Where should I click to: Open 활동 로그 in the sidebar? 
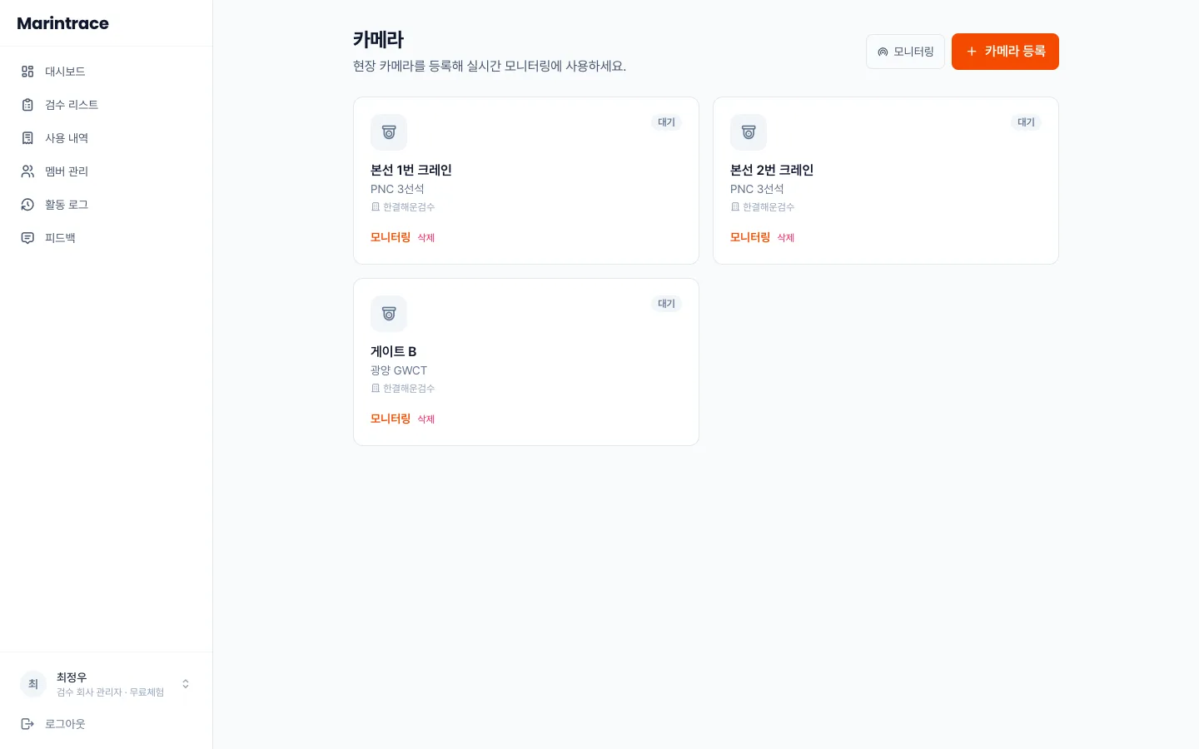click(x=107, y=205)
